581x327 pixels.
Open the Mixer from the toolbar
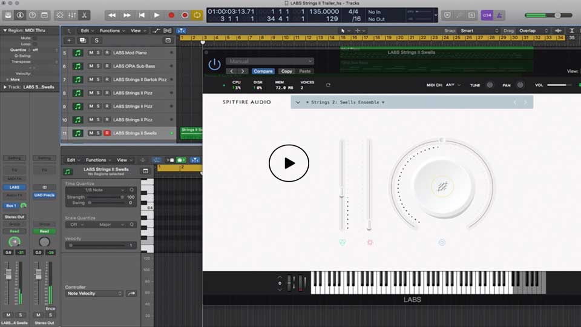71,15
